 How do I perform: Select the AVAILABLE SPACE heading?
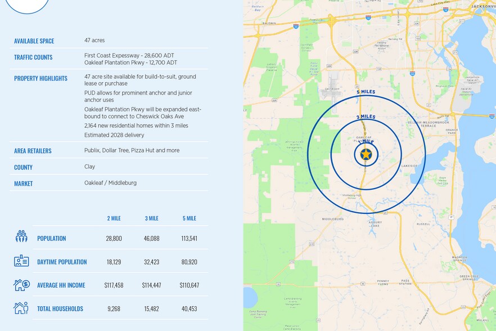click(34, 41)
